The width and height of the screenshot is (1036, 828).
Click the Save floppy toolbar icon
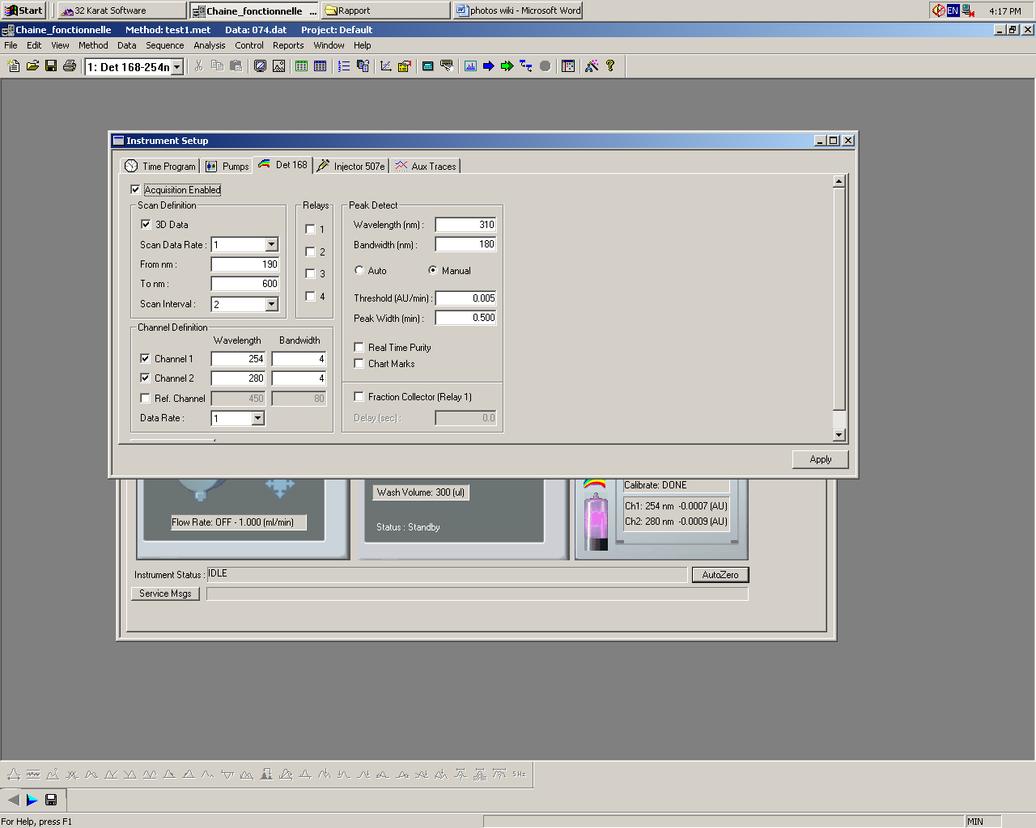click(x=51, y=66)
